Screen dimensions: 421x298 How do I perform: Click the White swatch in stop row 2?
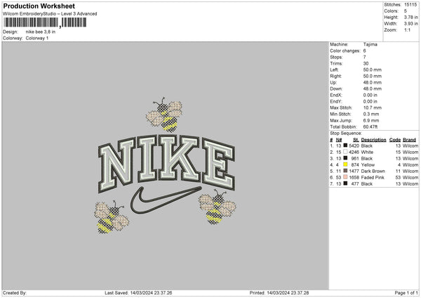pos(345,152)
